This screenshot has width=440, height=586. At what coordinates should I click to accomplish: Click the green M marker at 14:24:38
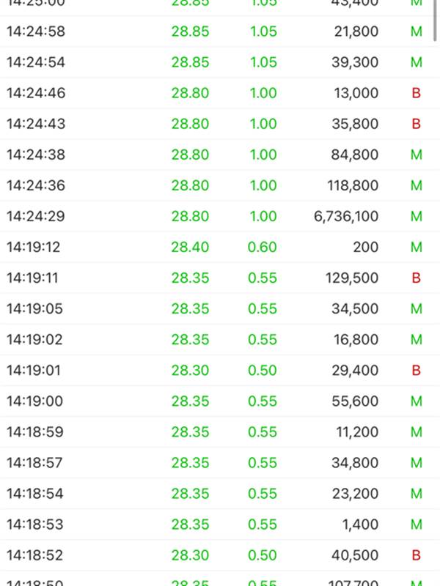click(x=417, y=155)
